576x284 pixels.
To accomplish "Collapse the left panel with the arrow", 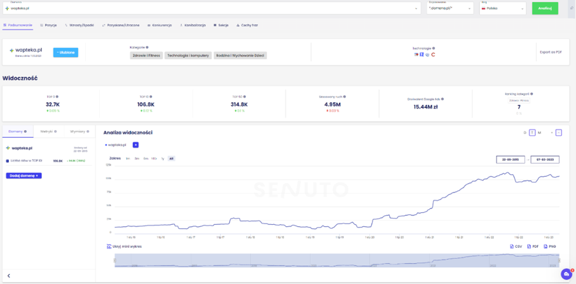I will (9, 276).
